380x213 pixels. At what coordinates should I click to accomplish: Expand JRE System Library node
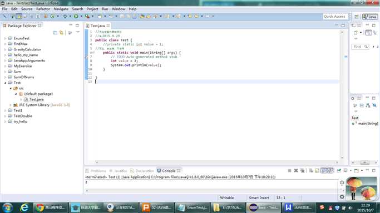pyautogui.click(x=11, y=105)
